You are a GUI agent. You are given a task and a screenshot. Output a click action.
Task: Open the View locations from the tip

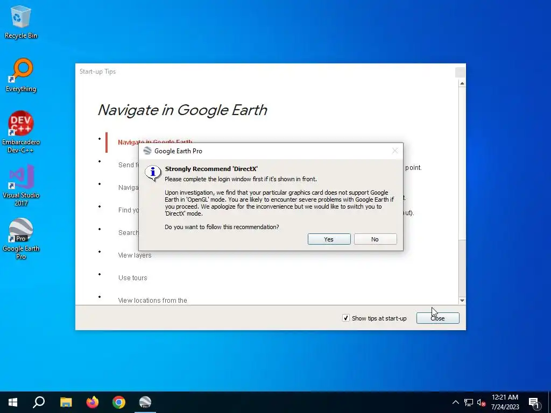pyautogui.click(x=152, y=300)
